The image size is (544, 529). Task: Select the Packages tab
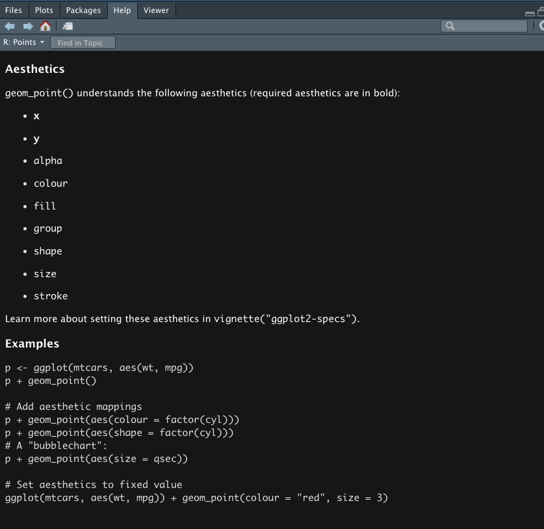point(83,10)
